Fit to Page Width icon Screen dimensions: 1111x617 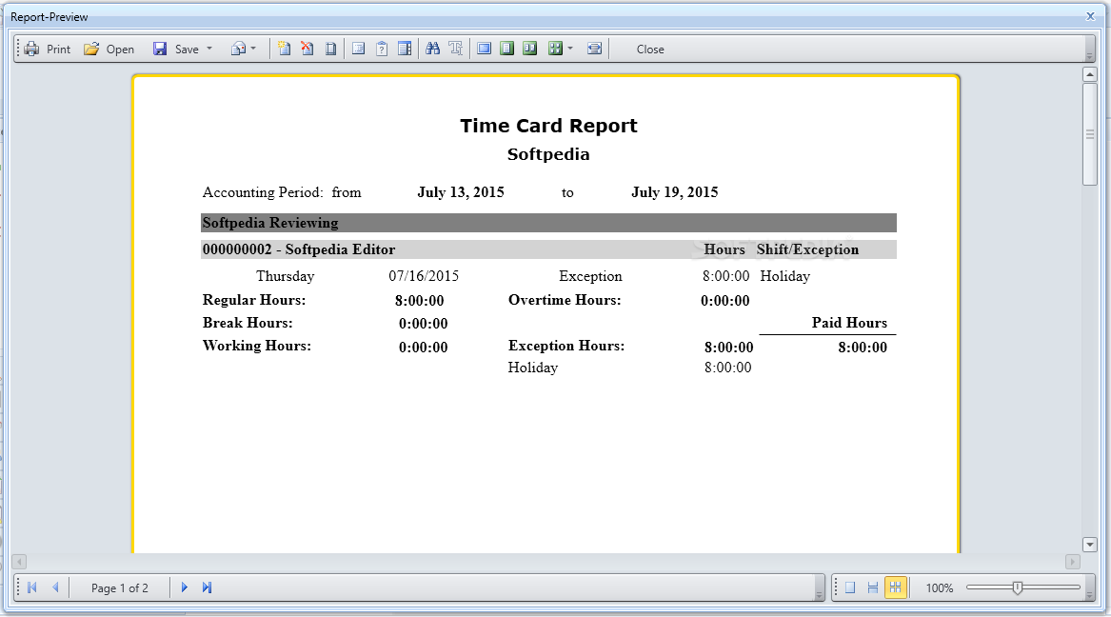[594, 49]
